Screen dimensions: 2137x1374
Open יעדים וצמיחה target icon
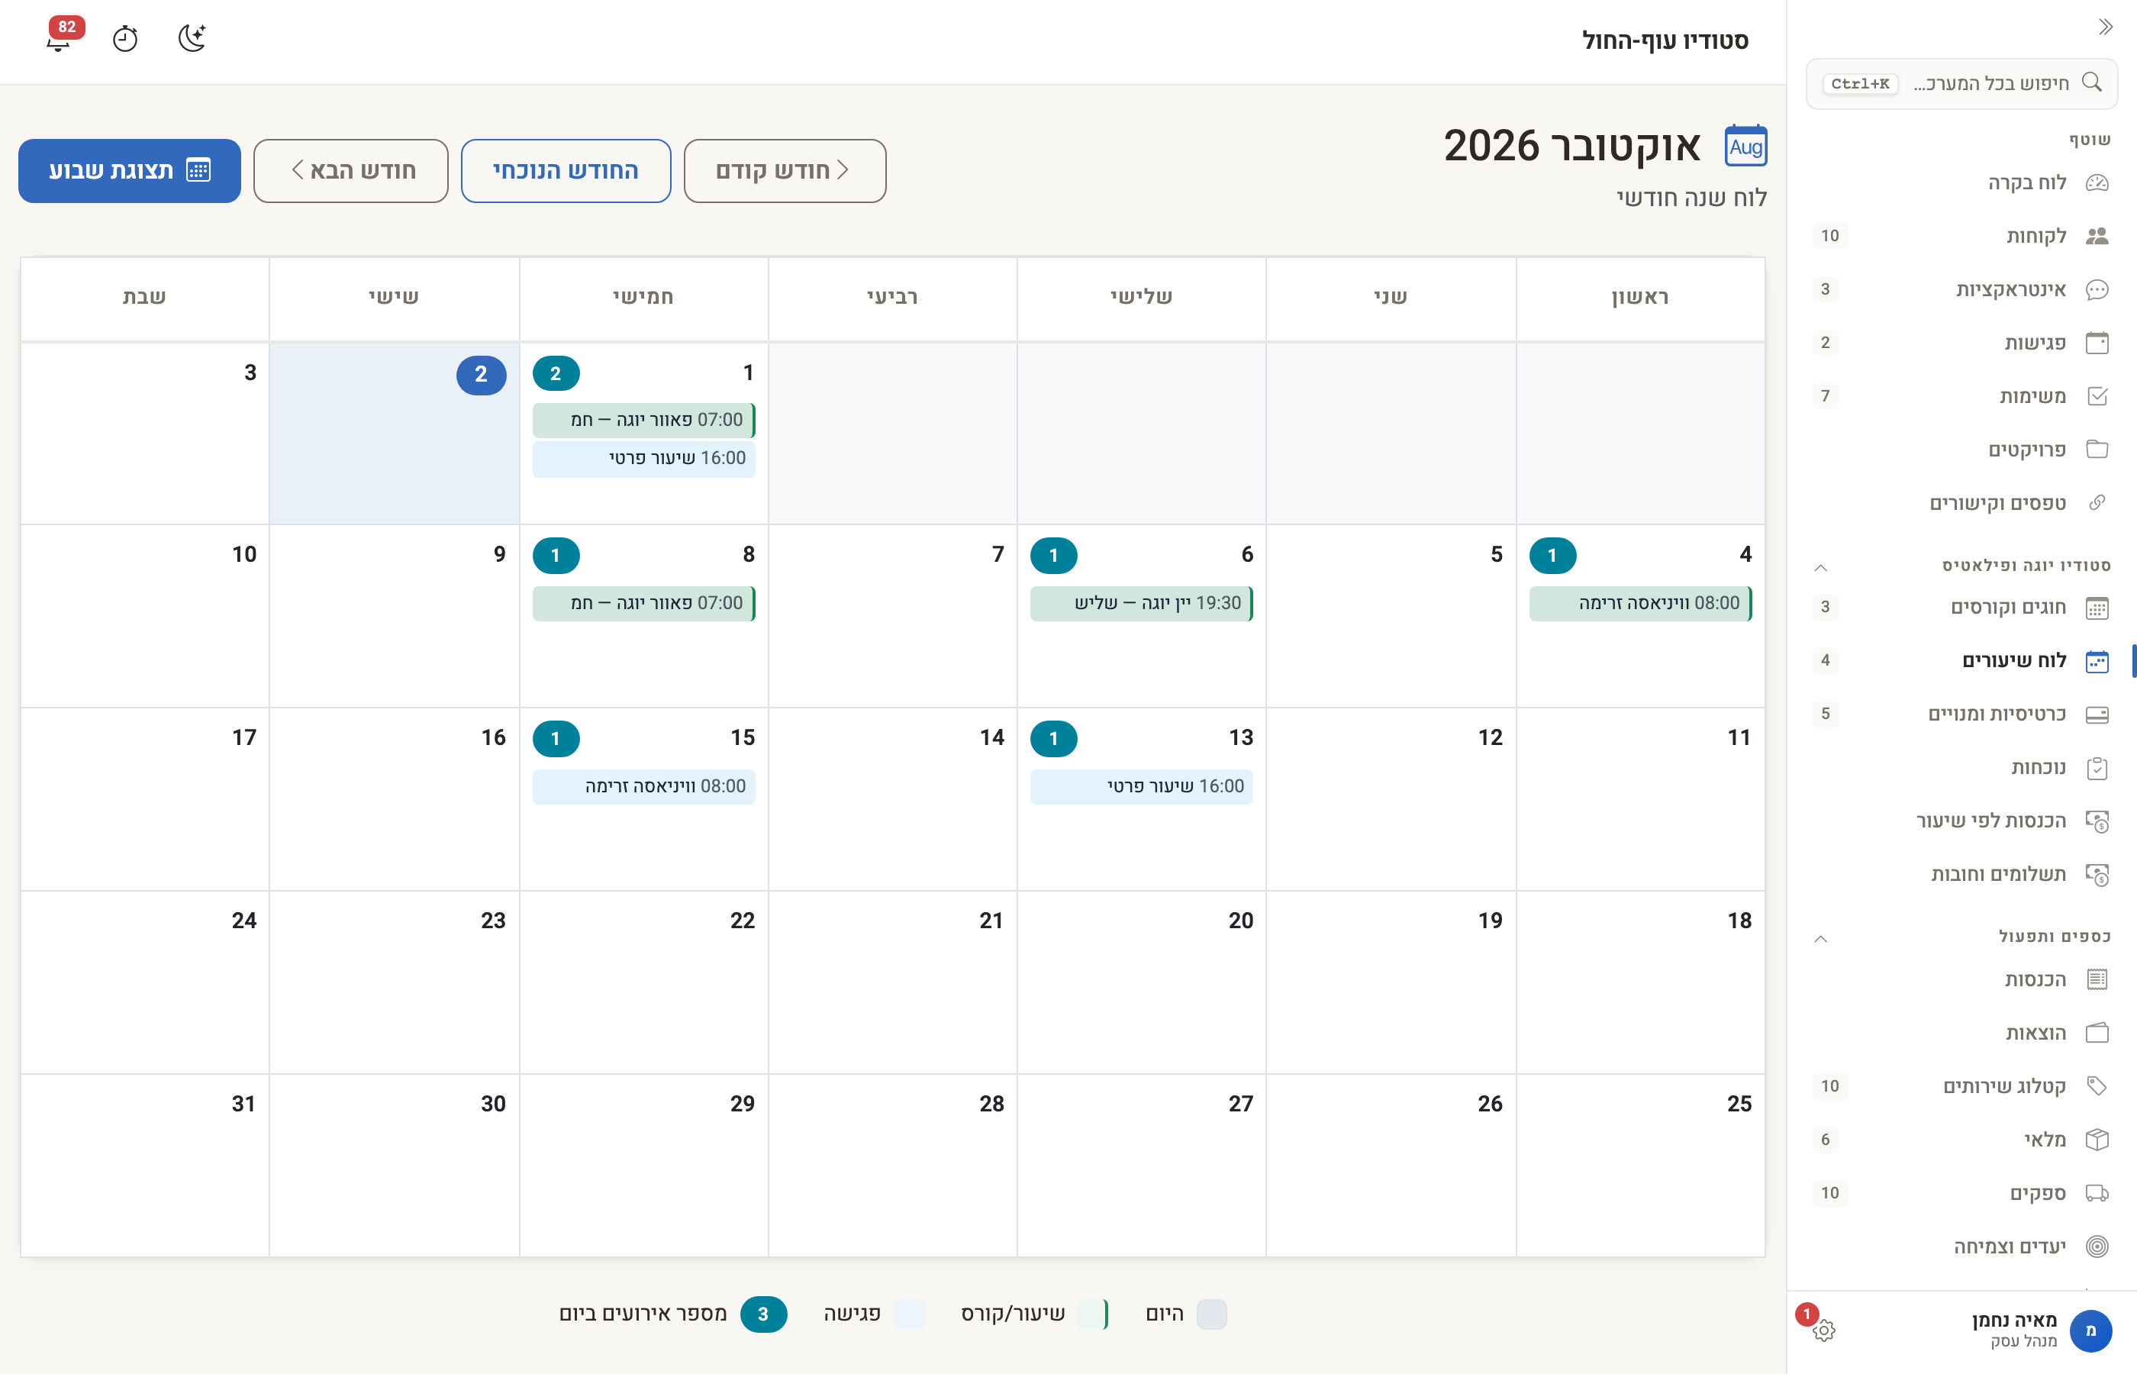[x=2097, y=1247]
